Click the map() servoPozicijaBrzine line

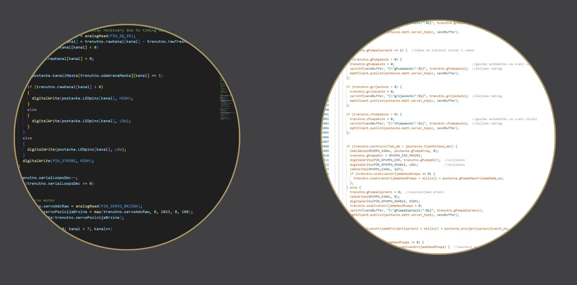click(118, 212)
